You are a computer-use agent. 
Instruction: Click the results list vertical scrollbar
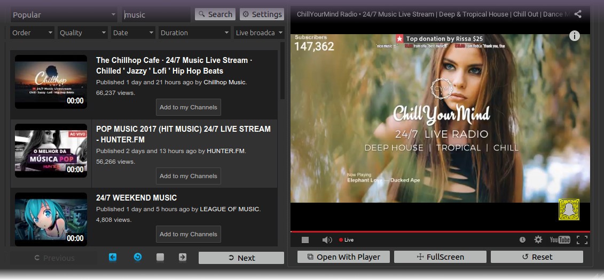pos(283,71)
